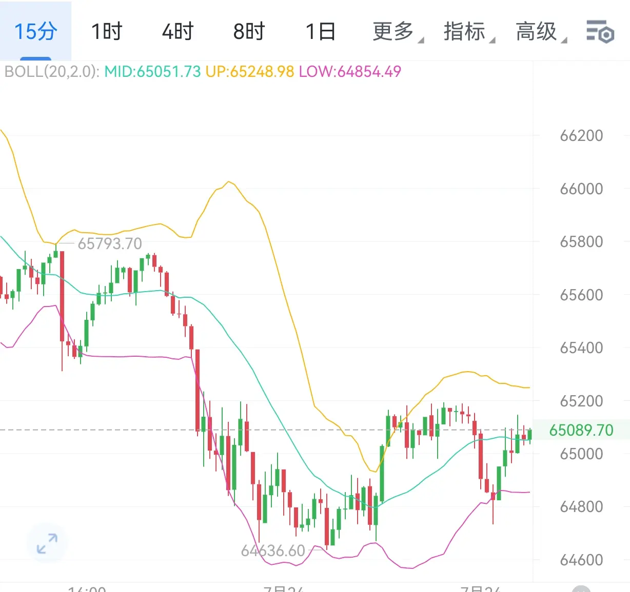
Task: Tap the MID:65051.73 value
Action: click(152, 71)
